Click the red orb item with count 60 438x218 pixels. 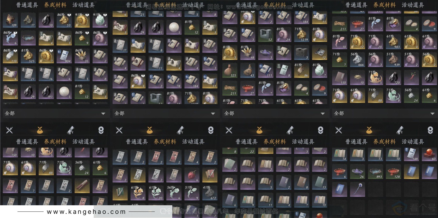tap(429, 154)
